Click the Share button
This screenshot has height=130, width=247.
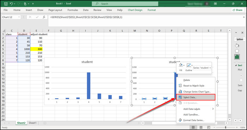tap(237, 10)
